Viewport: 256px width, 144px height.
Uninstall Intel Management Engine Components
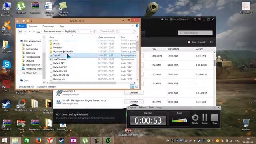tap(134, 102)
